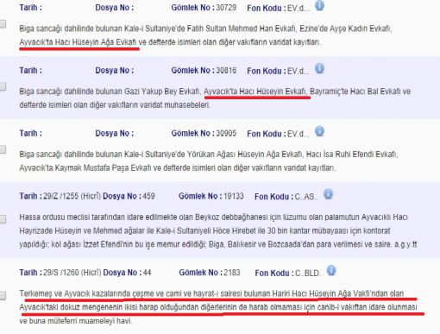Check the box for record 30729
The image size is (440, 334).
click(3, 24)
